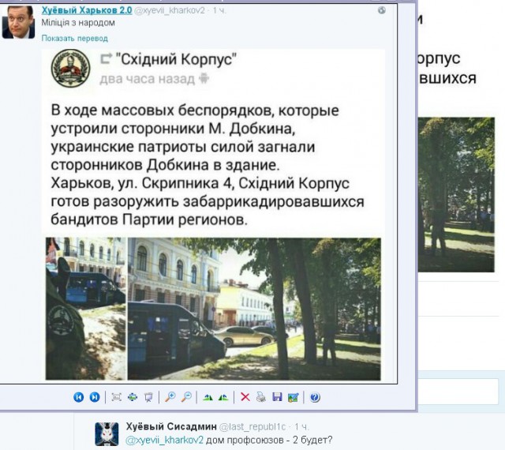Click the tweet author's avatar photo
This screenshot has width=505, height=450.
pos(18,22)
